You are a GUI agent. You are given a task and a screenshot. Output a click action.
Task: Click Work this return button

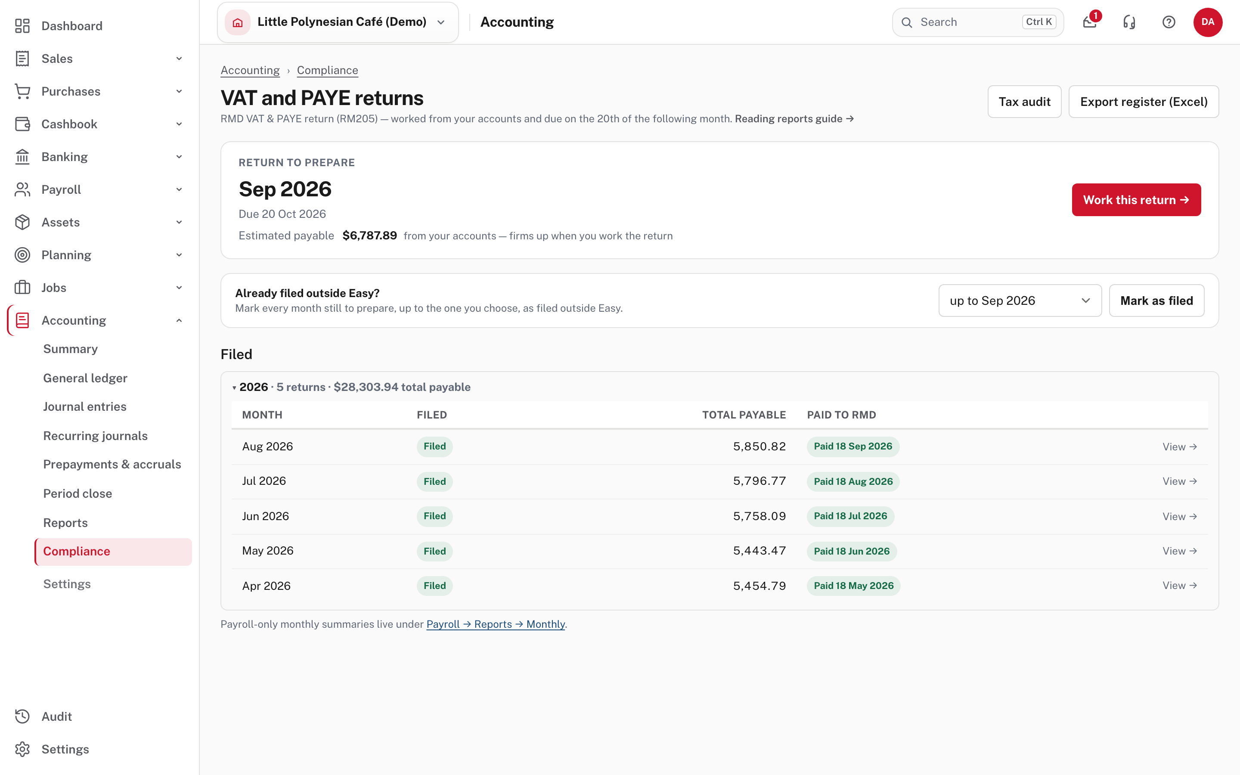pyautogui.click(x=1136, y=200)
